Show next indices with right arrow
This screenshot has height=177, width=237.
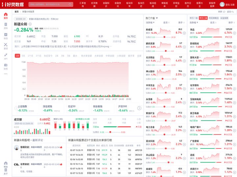[139, 108]
